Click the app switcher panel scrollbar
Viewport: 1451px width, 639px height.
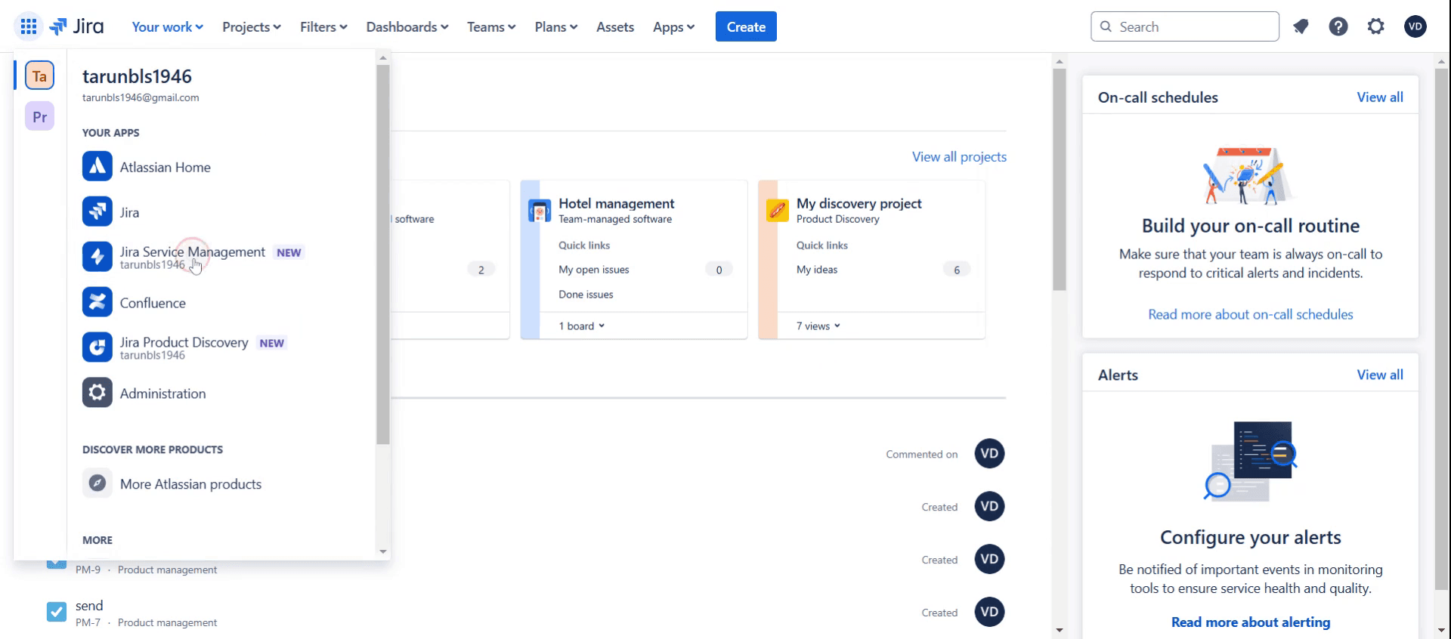(x=383, y=253)
